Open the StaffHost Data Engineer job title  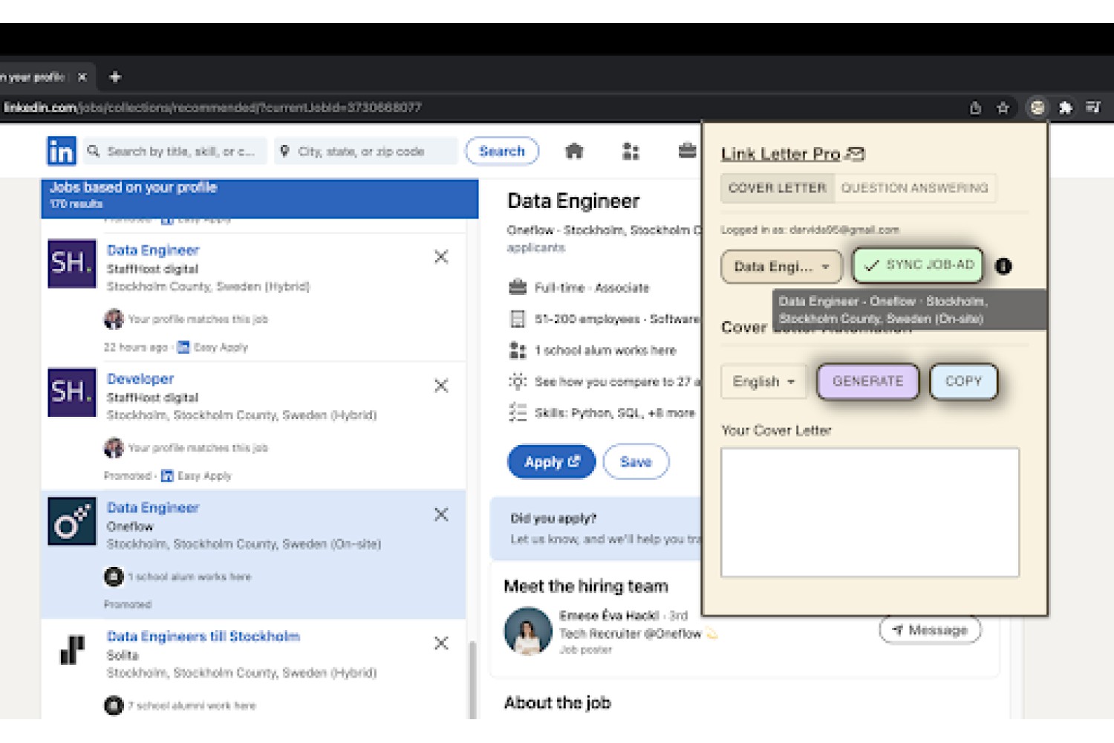(x=153, y=250)
